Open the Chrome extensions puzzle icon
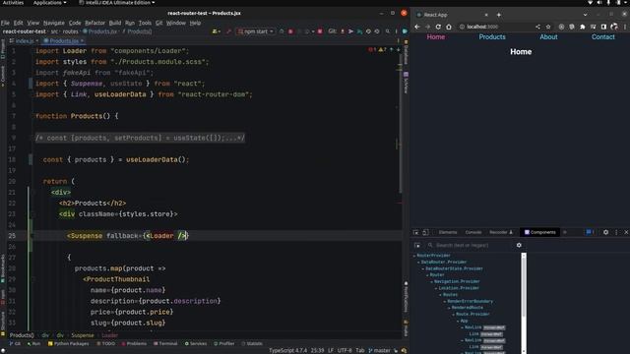 coord(582,27)
